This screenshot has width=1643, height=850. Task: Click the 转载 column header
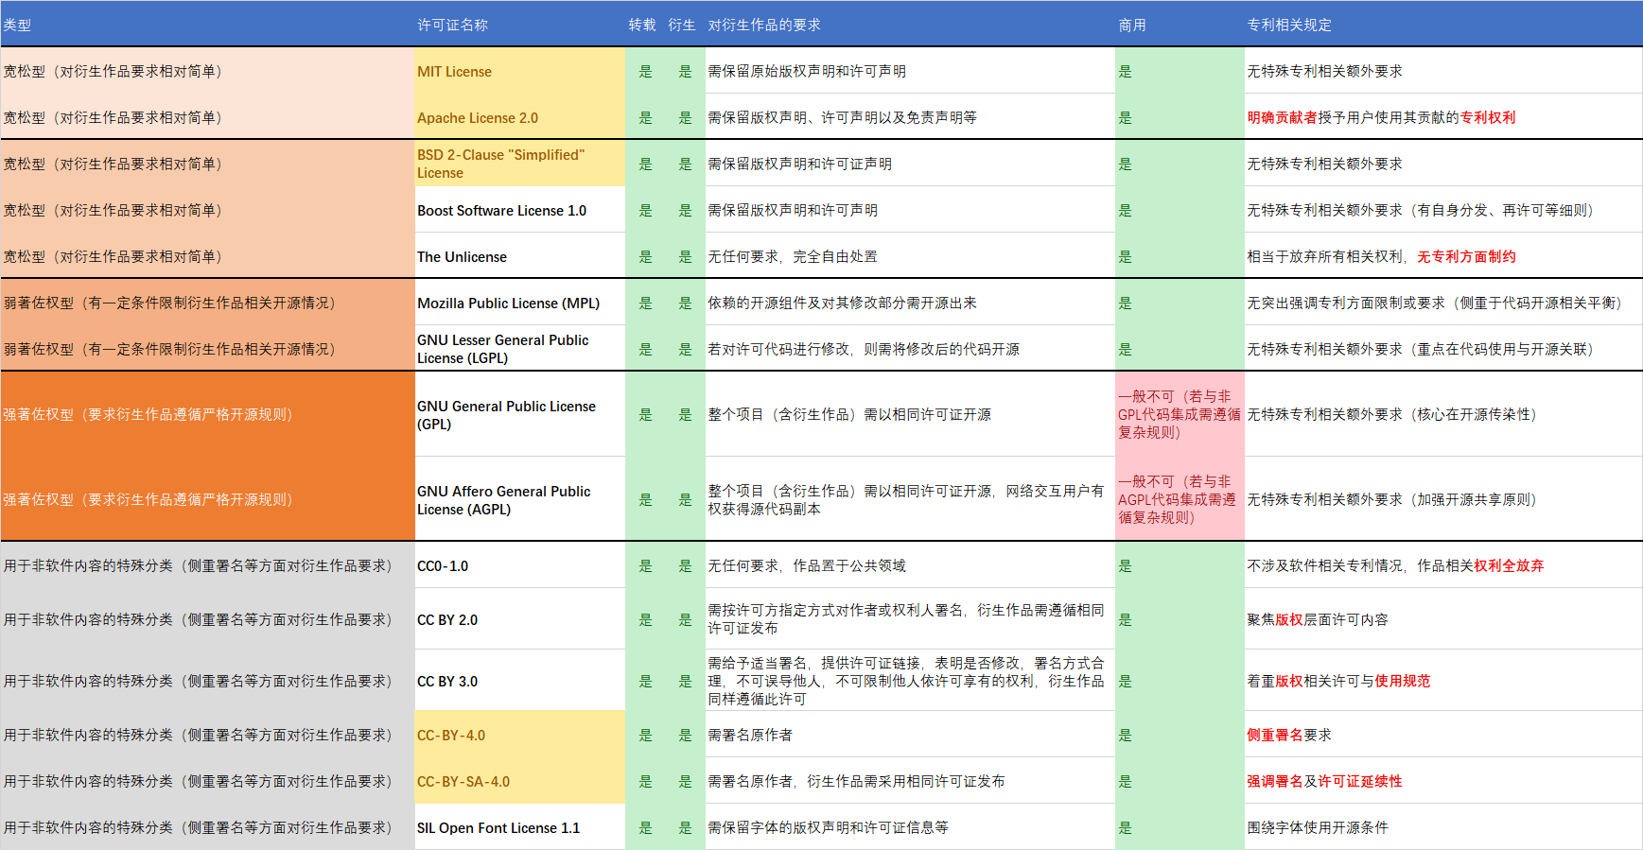645,25
